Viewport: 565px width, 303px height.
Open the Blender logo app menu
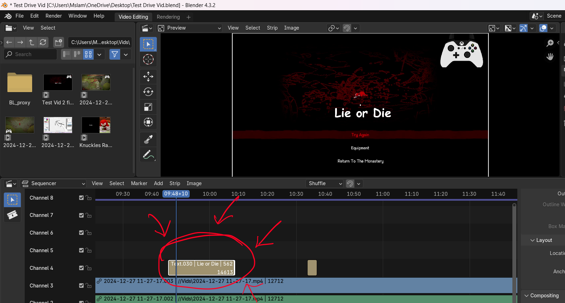tap(8, 16)
